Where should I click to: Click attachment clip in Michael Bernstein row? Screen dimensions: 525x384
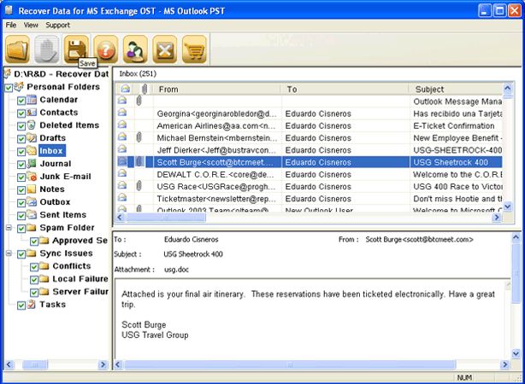point(139,137)
